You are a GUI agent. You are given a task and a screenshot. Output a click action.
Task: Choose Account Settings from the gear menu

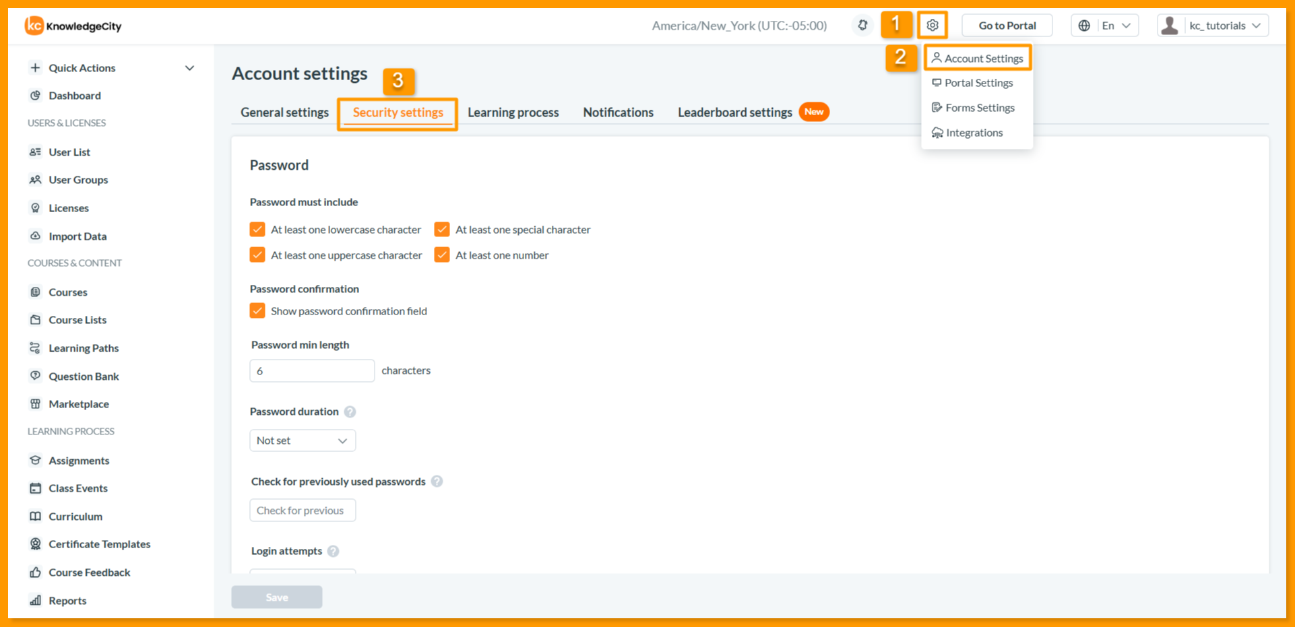[978, 59]
